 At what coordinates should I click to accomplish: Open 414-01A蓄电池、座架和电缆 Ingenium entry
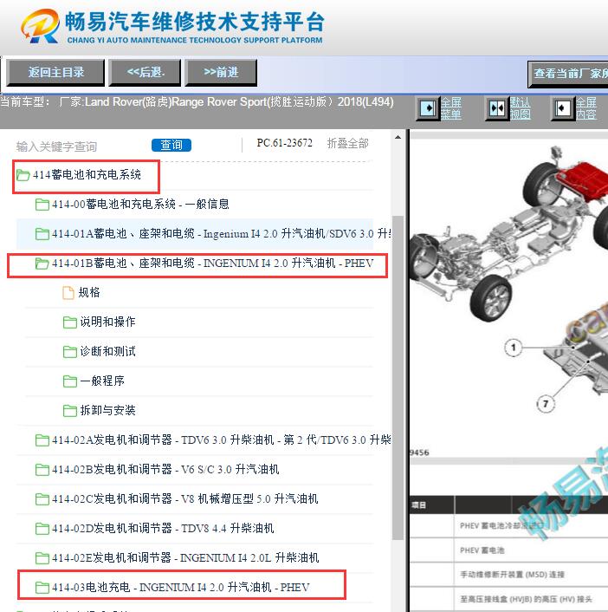pos(222,234)
